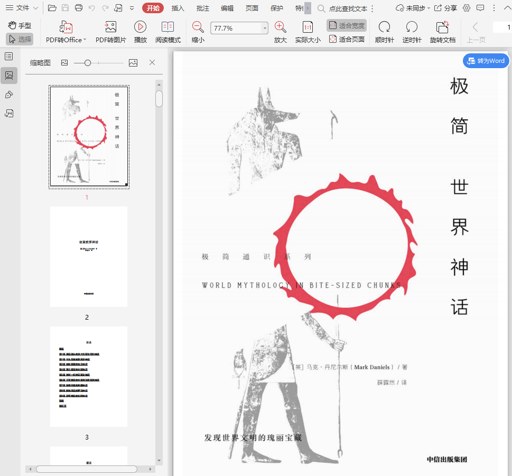
Task: Go to 上一页 previous page
Action: pos(476,32)
